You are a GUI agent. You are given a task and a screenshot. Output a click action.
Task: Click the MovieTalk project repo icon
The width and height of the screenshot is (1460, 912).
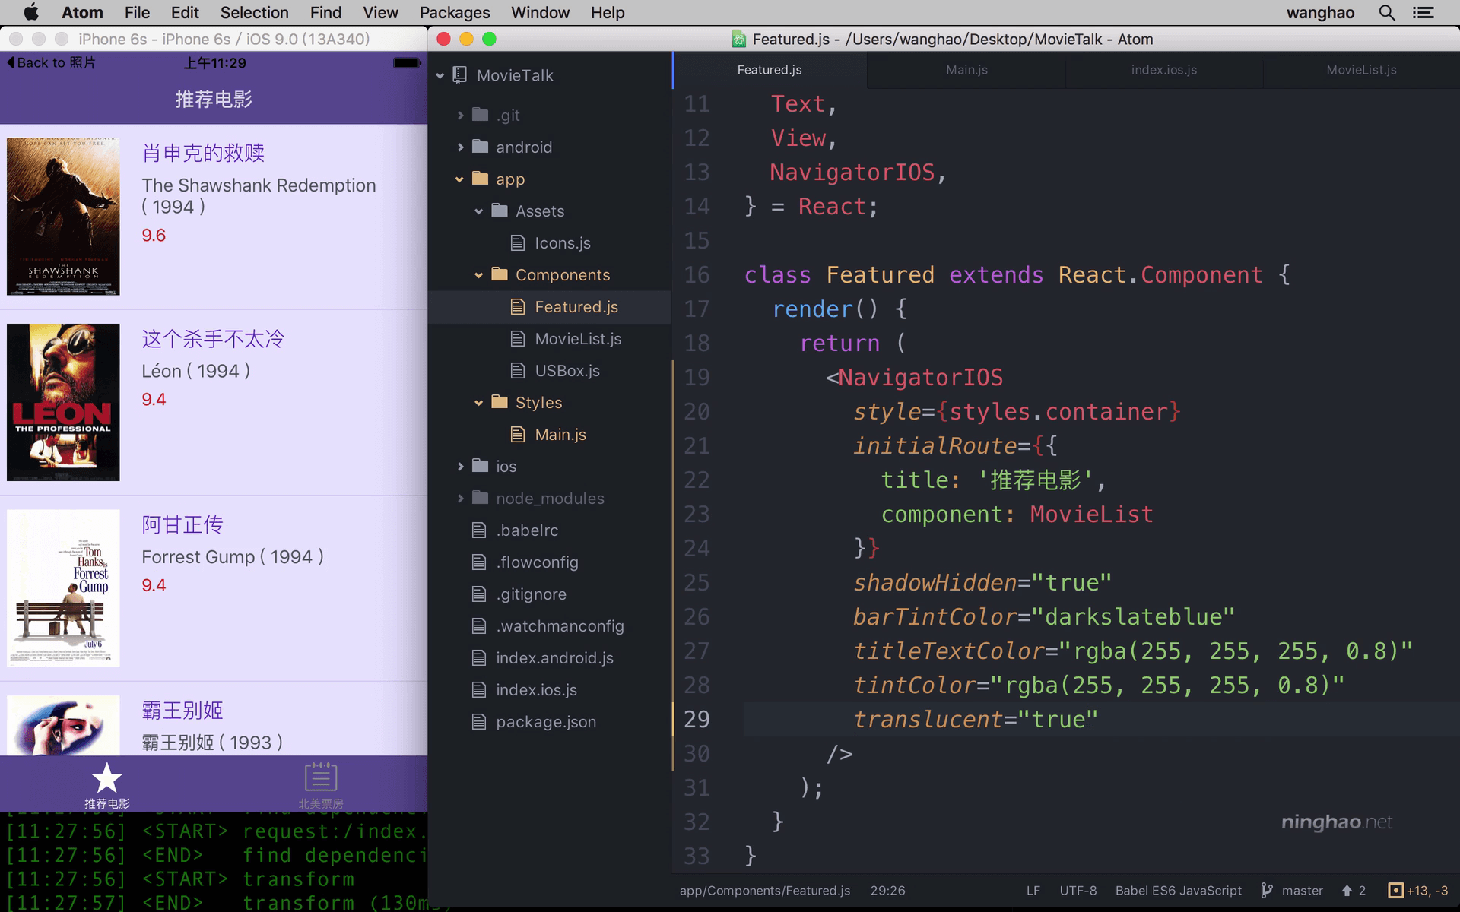click(460, 74)
